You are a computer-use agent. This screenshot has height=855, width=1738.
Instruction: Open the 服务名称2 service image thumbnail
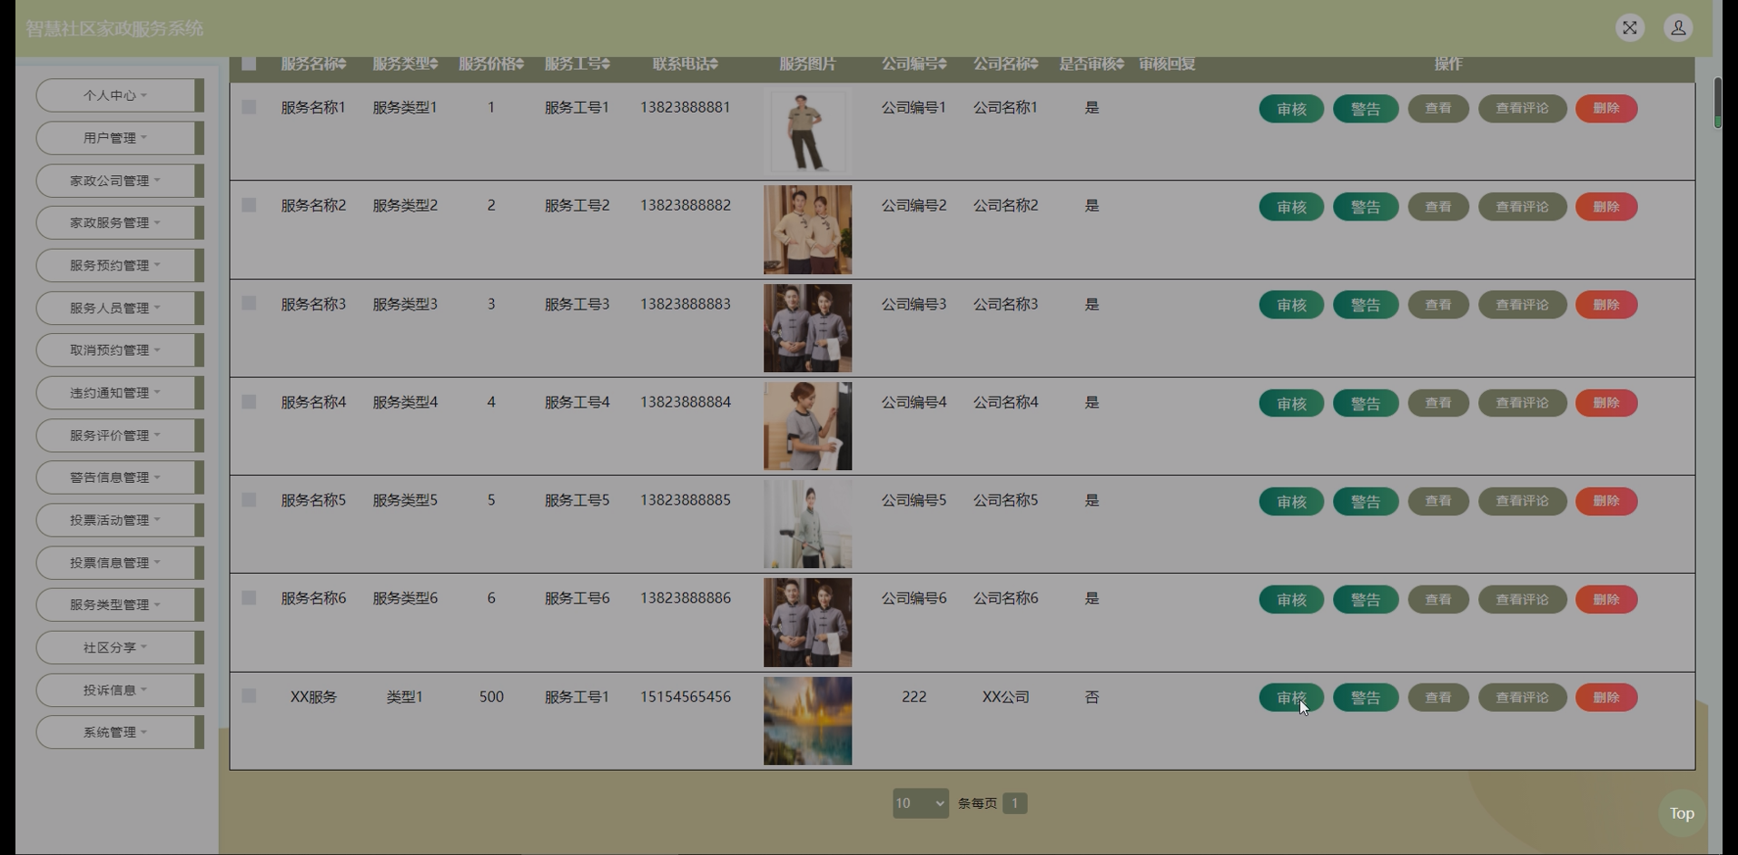[x=807, y=230]
